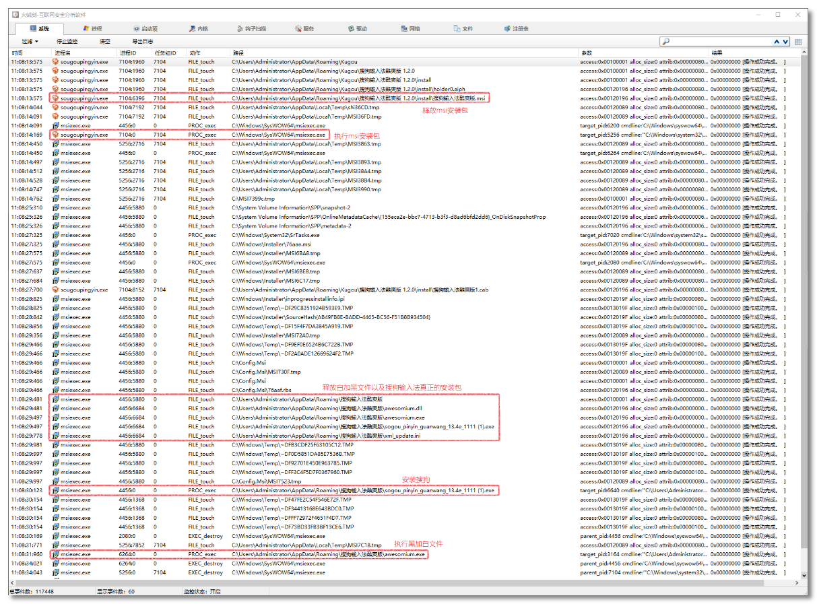Image resolution: width=817 pixels, height=604 pixels.
Task: Toggle monitoring with 停止监控
Action: pos(67,42)
